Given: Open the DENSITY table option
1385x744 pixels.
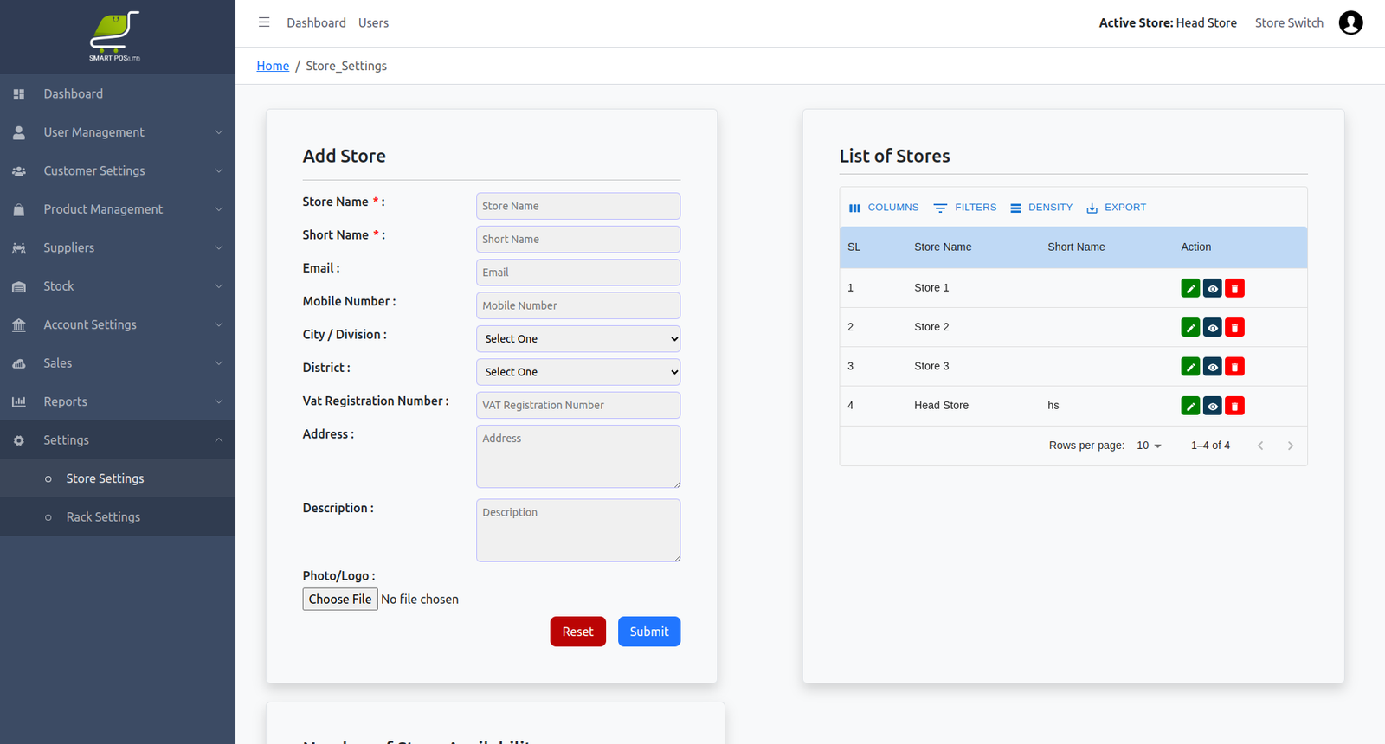Looking at the screenshot, I should coord(1041,208).
